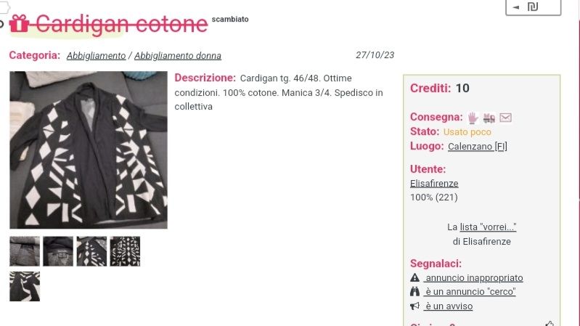
Task: Click the warning triangle report icon
Action: (414, 277)
